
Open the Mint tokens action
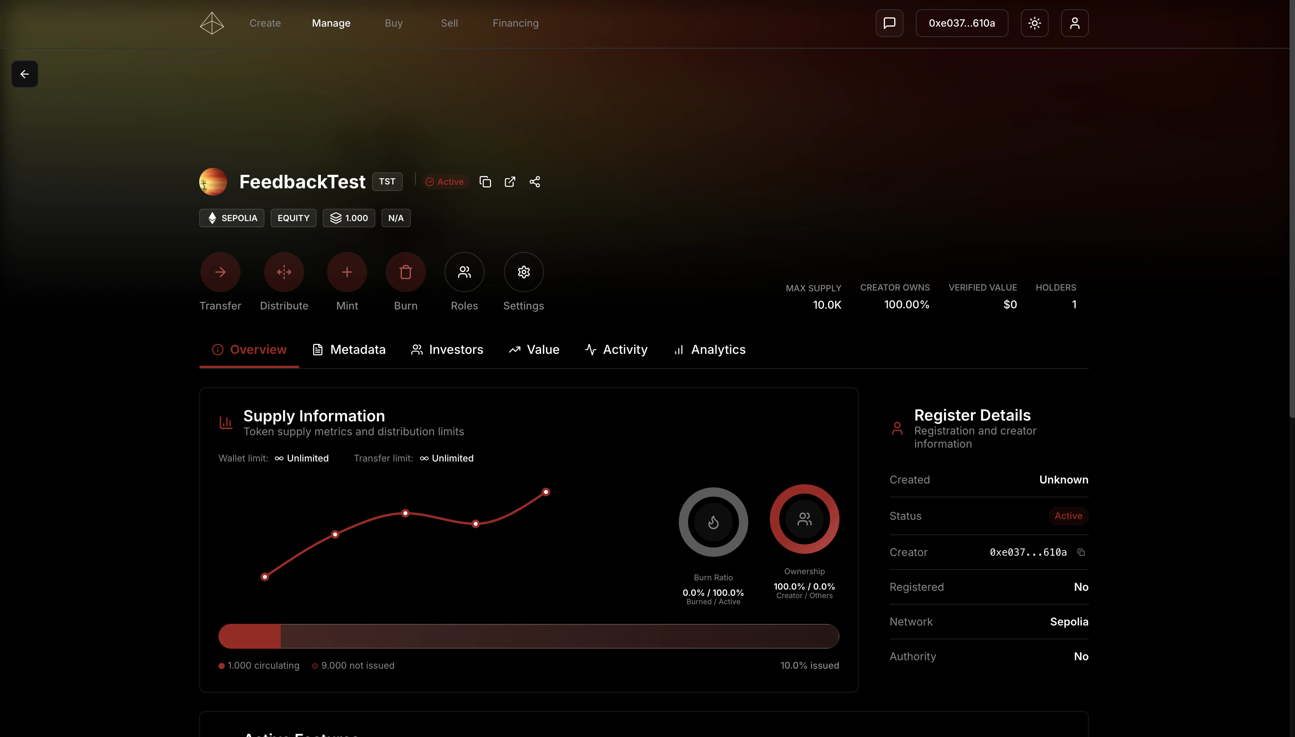[x=347, y=272]
